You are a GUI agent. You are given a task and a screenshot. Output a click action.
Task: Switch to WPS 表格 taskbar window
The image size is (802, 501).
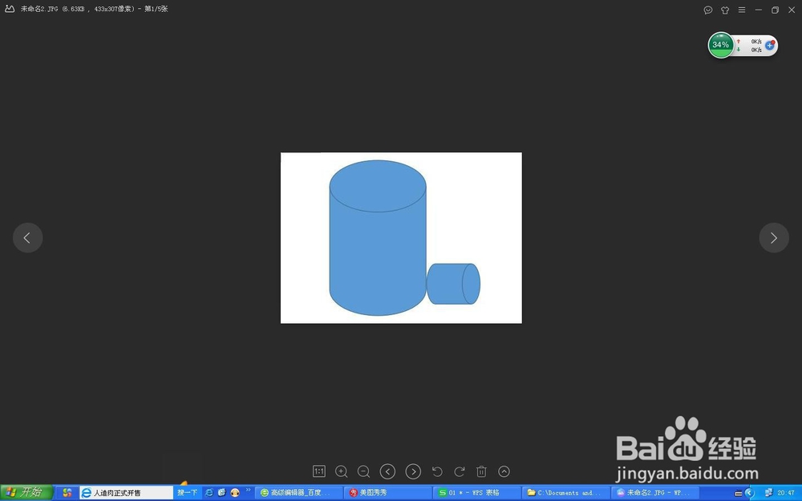point(476,493)
